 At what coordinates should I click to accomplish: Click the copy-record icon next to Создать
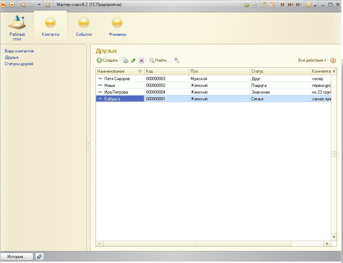(x=125, y=61)
